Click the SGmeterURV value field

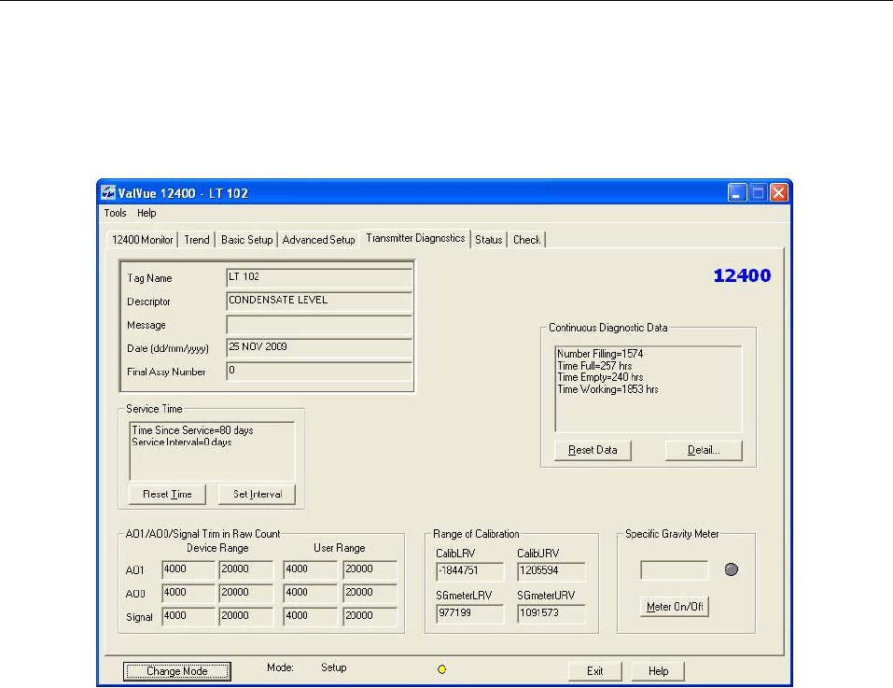tap(551, 613)
